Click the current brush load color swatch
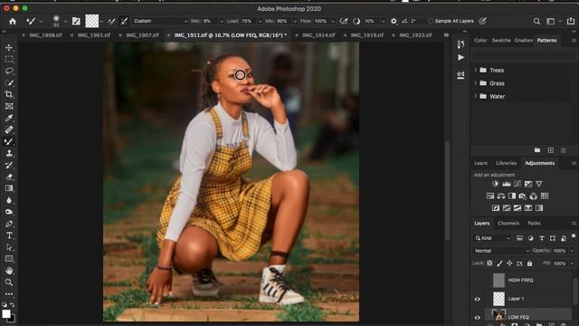 click(x=92, y=21)
